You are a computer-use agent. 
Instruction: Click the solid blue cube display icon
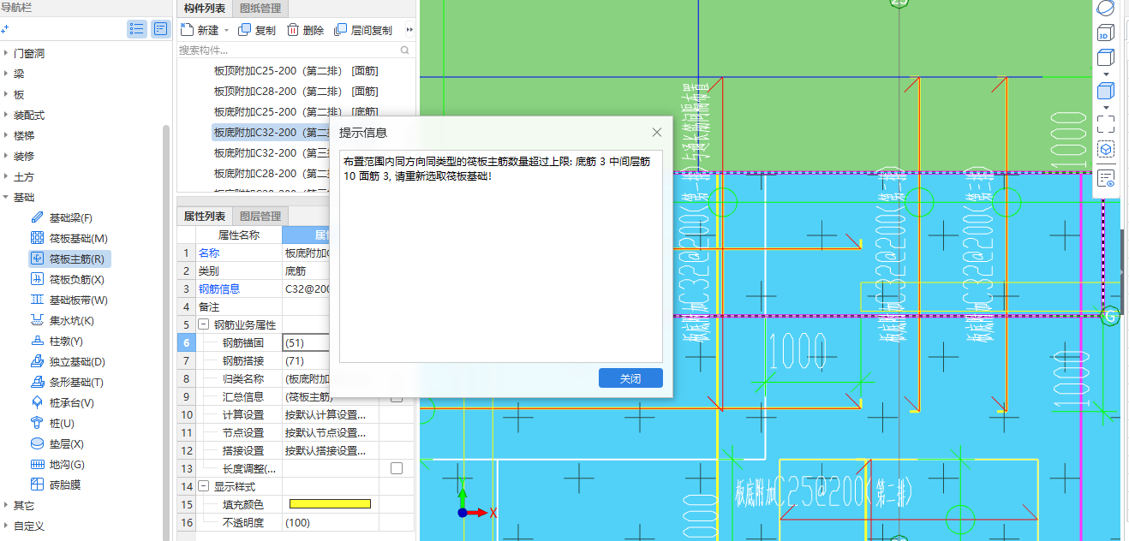tap(1106, 91)
